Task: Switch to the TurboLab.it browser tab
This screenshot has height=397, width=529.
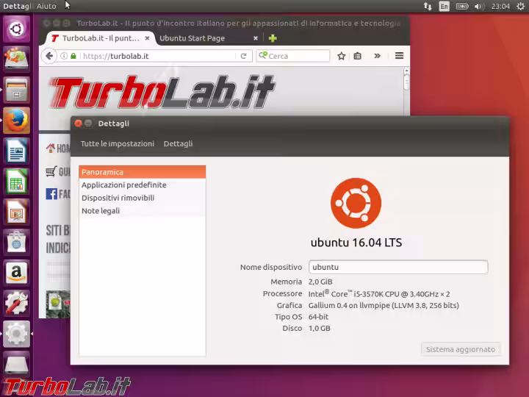Action: 99,38
